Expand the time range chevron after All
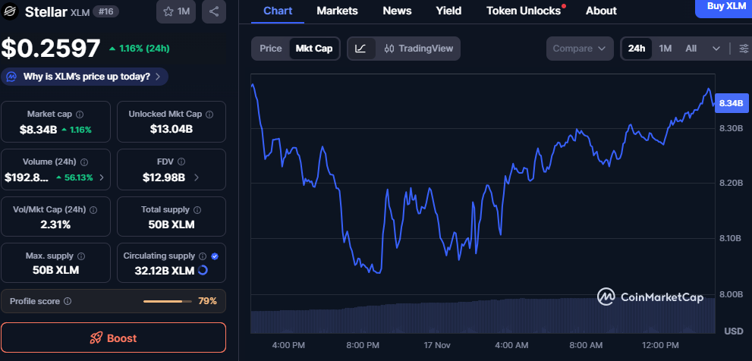Viewport: 752px width, 361px height. point(716,49)
